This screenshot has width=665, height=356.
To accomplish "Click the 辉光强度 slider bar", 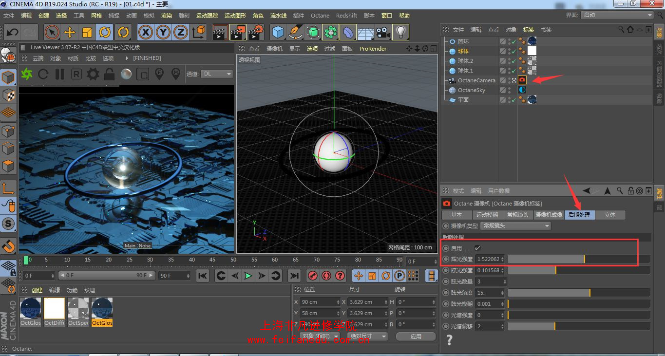I will (x=579, y=259).
